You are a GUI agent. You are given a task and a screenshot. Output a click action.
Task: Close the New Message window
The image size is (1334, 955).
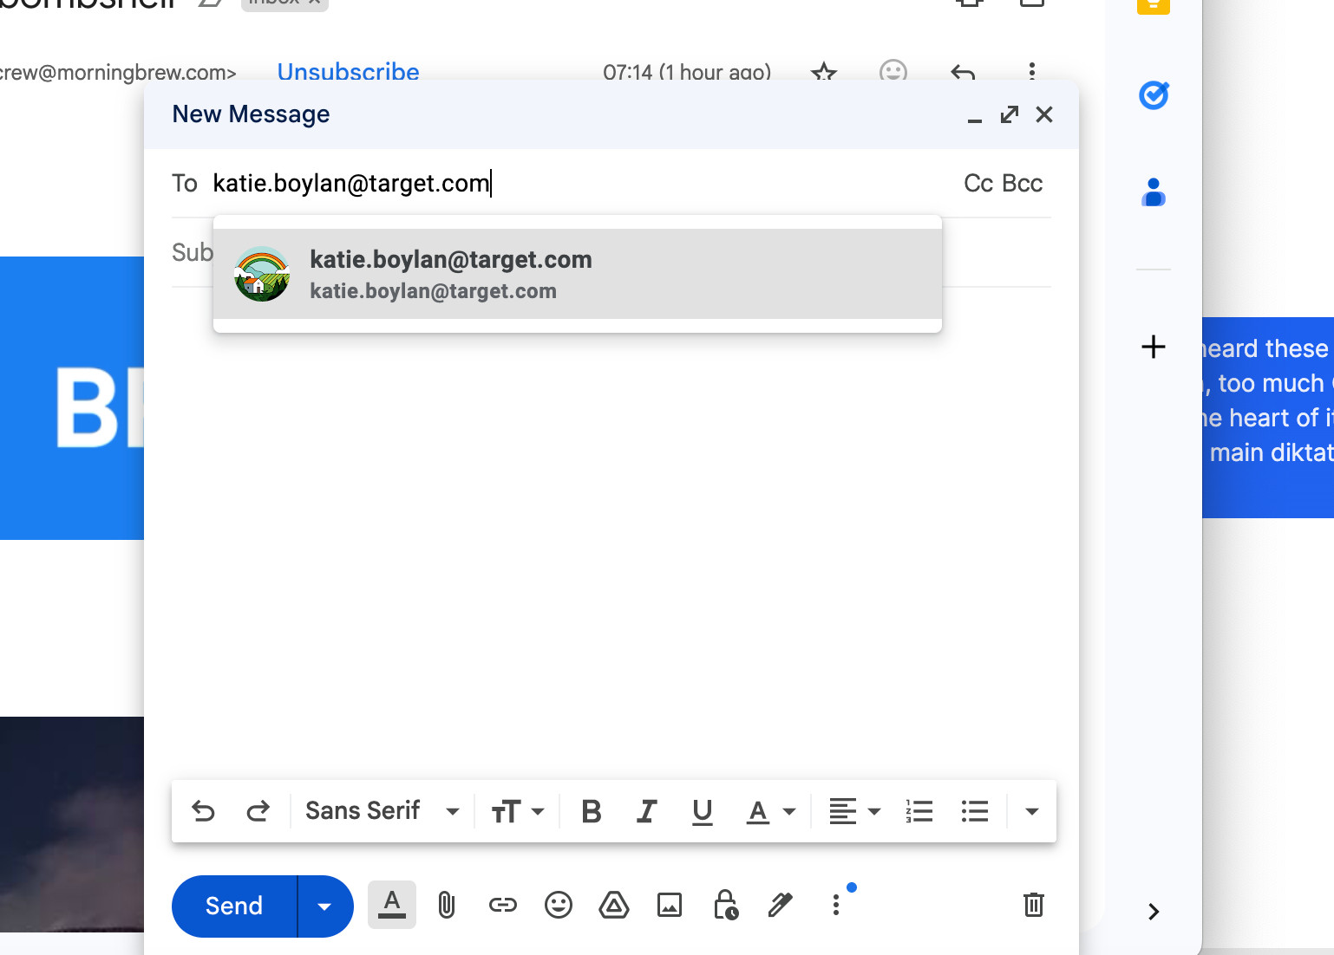click(1044, 114)
